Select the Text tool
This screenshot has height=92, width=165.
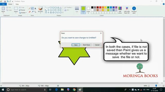(35, 8)
